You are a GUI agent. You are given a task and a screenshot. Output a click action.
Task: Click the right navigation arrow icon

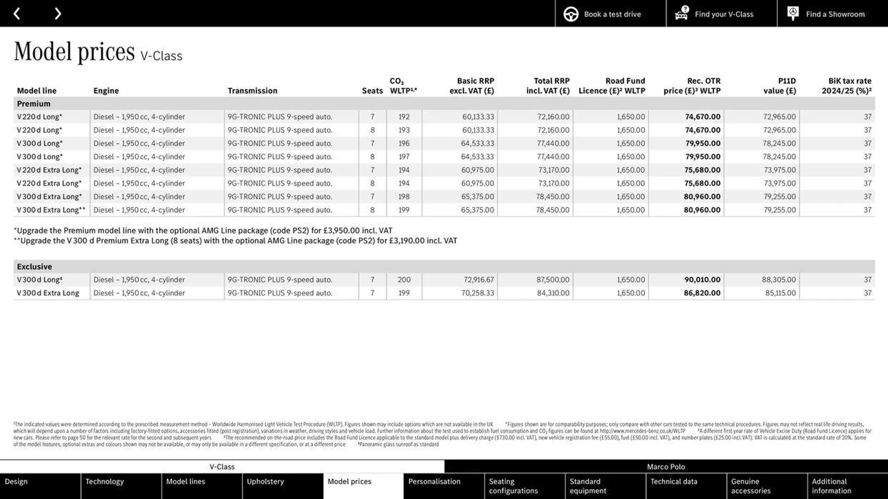[56, 13]
